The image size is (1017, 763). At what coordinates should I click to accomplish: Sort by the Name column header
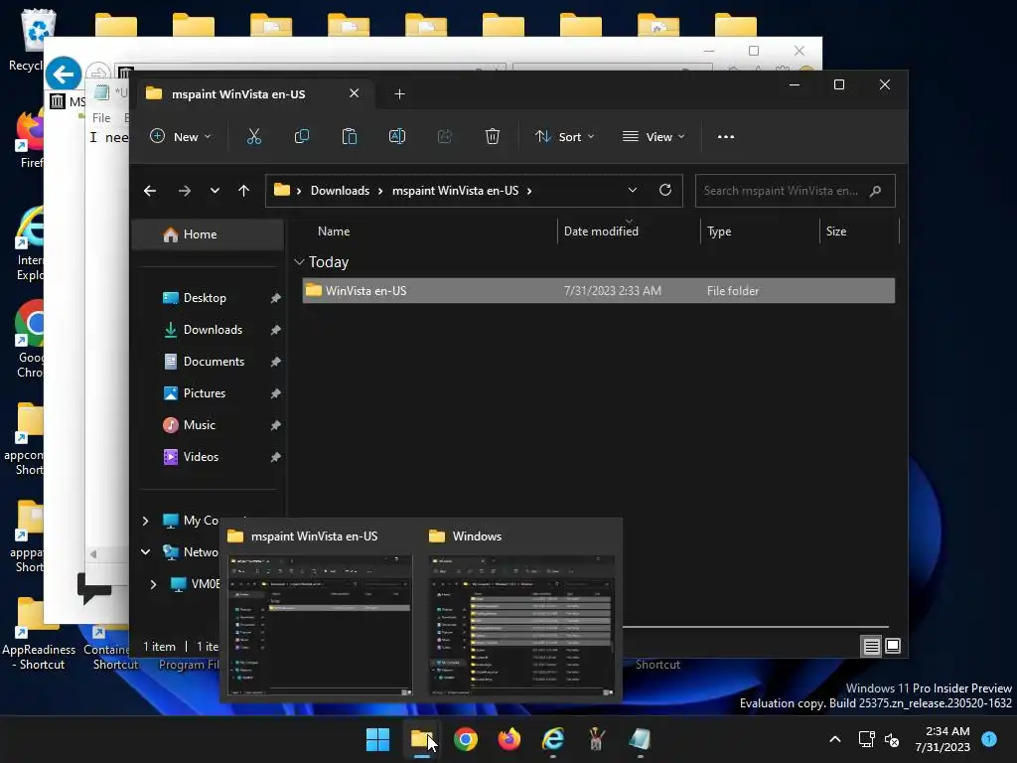(x=334, y=230)
